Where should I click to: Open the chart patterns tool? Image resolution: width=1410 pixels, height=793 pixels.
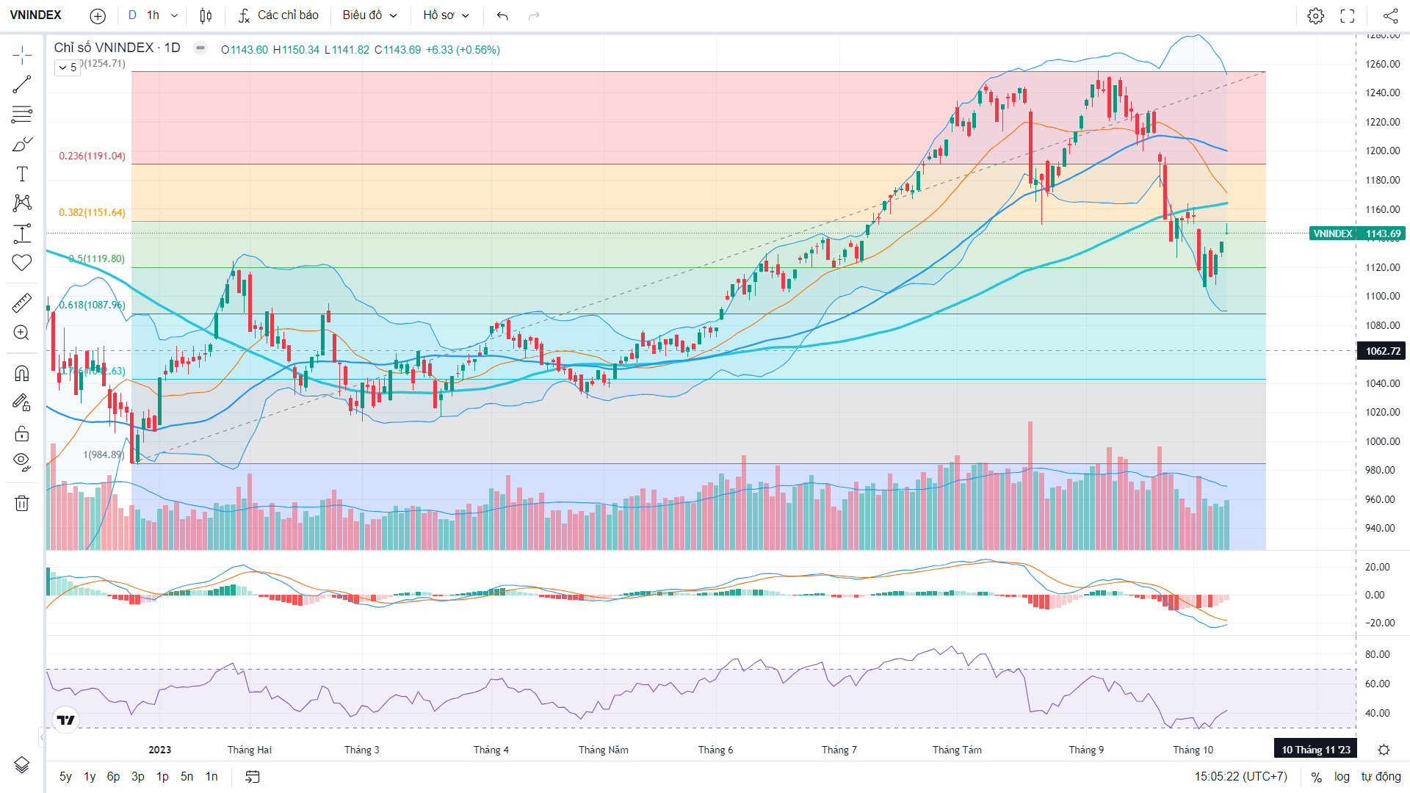22,203
